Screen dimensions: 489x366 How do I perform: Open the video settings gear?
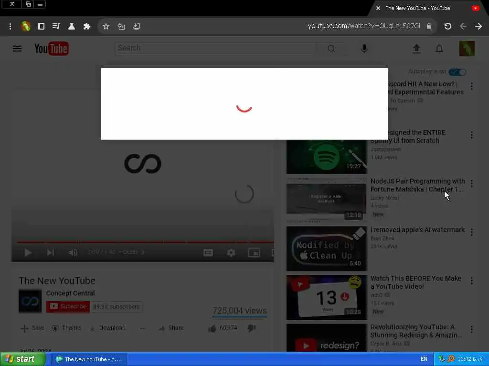[x=231, y=253]
